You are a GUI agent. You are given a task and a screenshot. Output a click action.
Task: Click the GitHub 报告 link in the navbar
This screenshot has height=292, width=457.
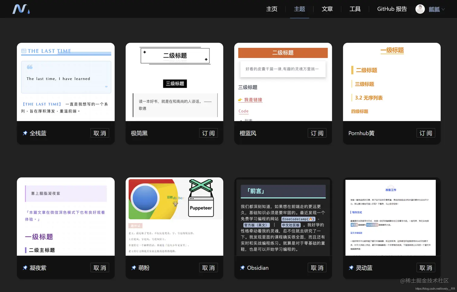click(x=392, y=9)
